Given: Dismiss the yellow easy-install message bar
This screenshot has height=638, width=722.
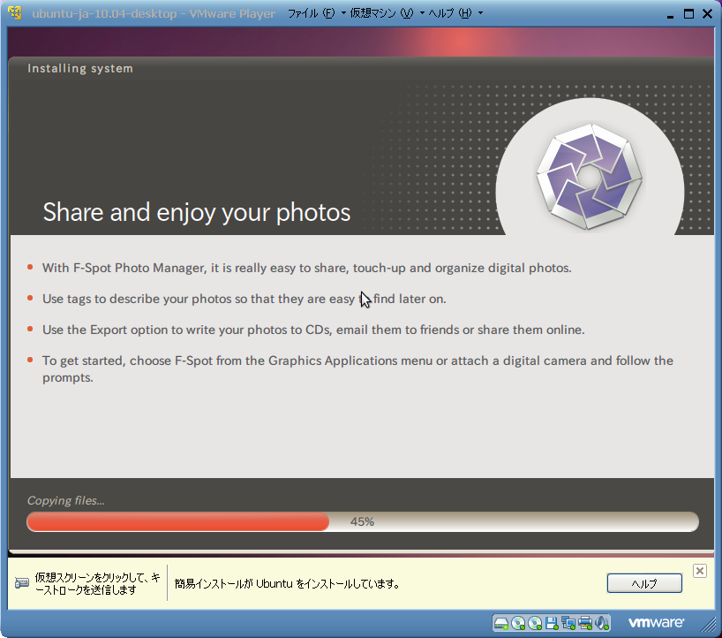Looking at the screenshot, I should tap(699, 571).
